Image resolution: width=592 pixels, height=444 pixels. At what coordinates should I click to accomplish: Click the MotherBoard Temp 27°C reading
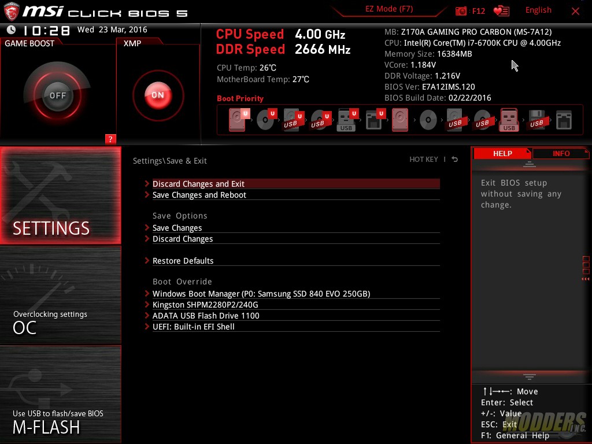[263, 79]
